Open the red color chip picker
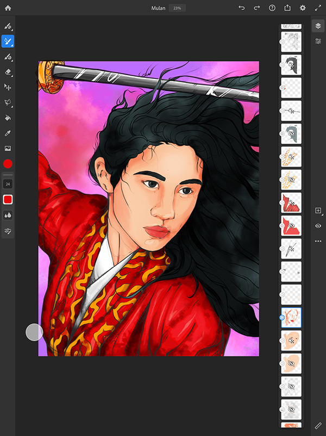 [x=8, y=164]
